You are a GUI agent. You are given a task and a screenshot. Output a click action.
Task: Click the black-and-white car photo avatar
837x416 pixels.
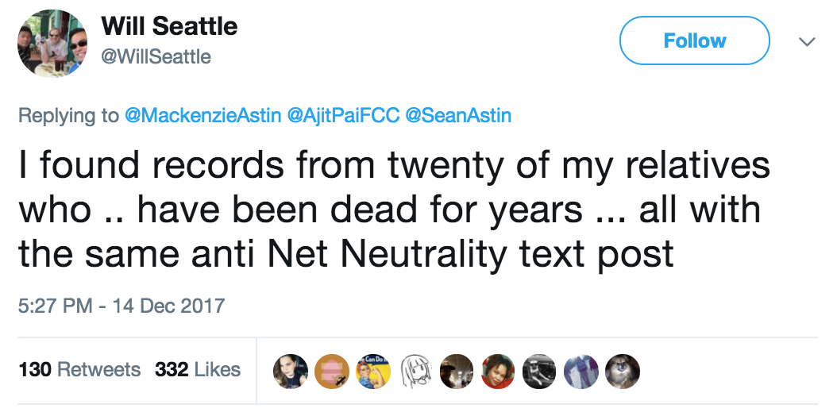pos(538,370)
